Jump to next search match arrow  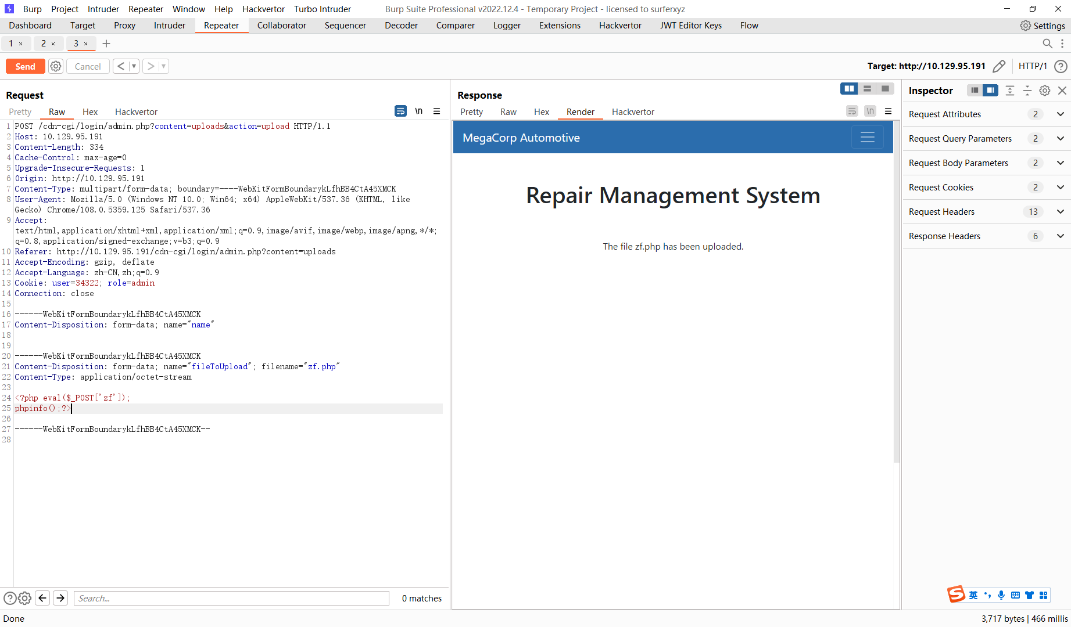(x=60, y=598)
